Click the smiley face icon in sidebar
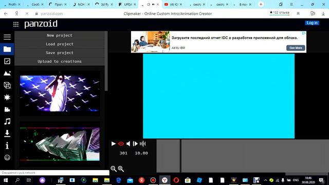This screenshot has height=185, width=329. pos(7,158)
